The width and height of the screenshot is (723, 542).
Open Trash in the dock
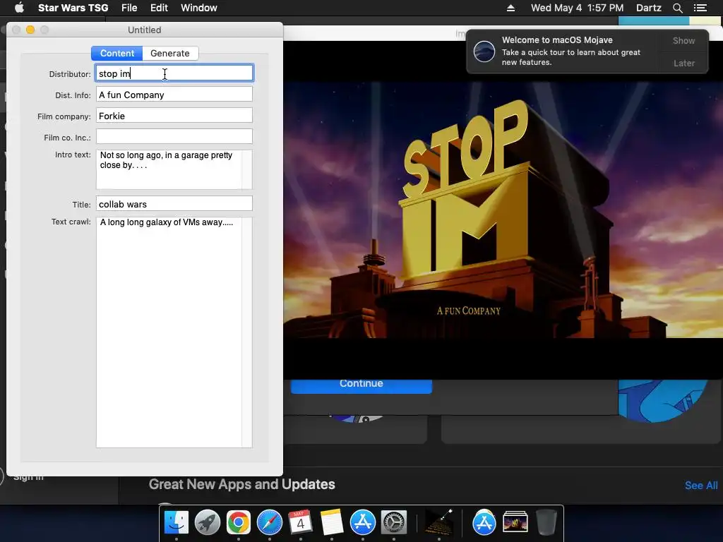point(546,523)
